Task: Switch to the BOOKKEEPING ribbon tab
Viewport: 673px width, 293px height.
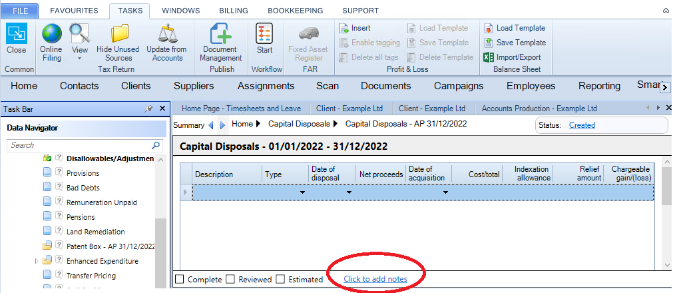Action: pyautogui.click(x=296, y=11)
